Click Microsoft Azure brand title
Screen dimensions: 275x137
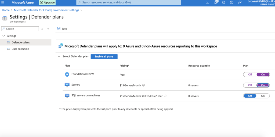coord(23,2)
